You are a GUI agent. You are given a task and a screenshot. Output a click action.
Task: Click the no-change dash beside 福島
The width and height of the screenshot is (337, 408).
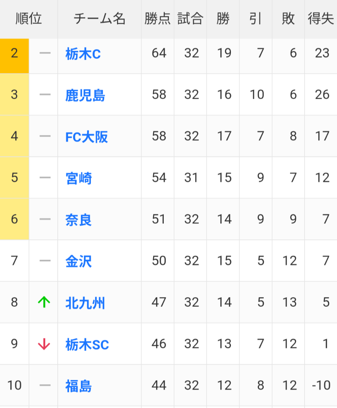[45, 386]
